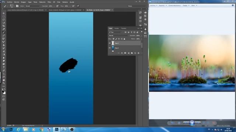The height and width of the screenshot is (132, 236).
Task: Open Imprimir menu in Photo Viewer
Action: (x=163, y=5)
